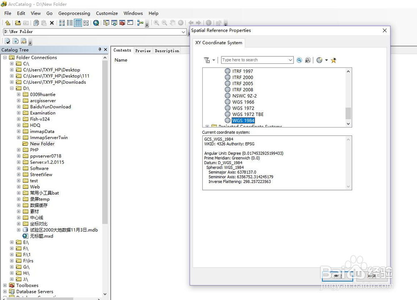Click the Copy icon in the toolbar
Screen dimensions: 417x300
(36, 23)
